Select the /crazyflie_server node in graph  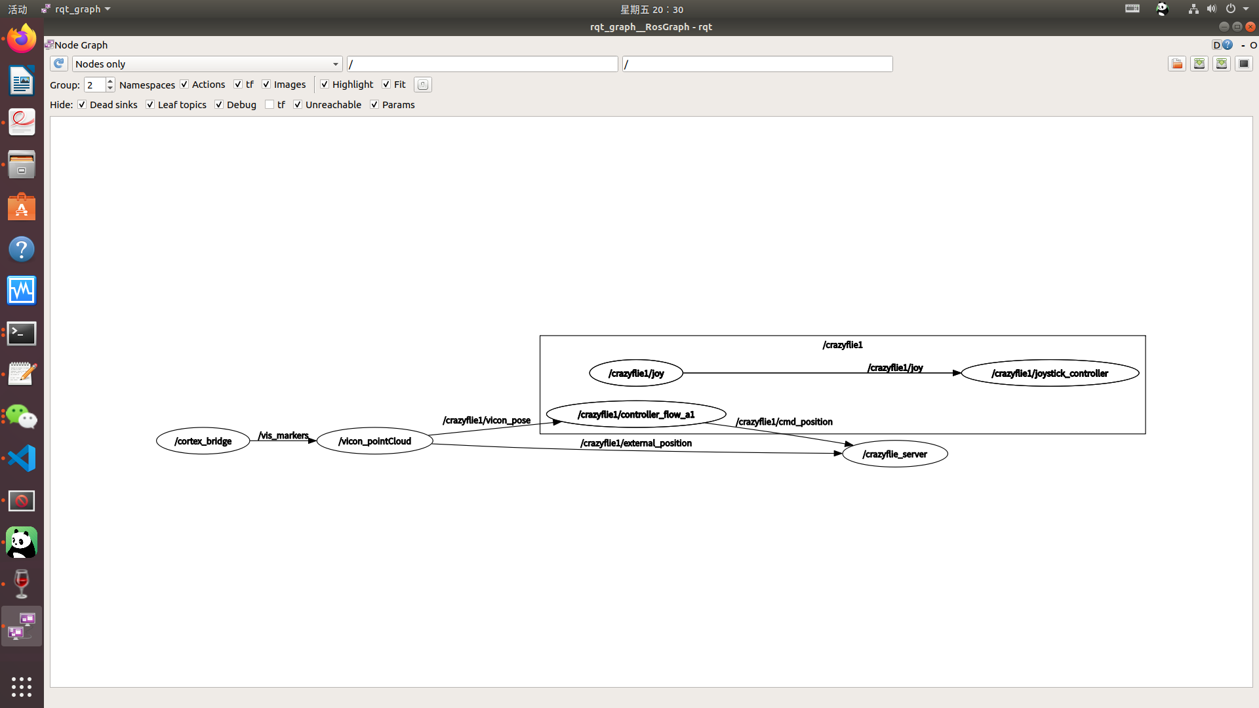click(894, 454)
